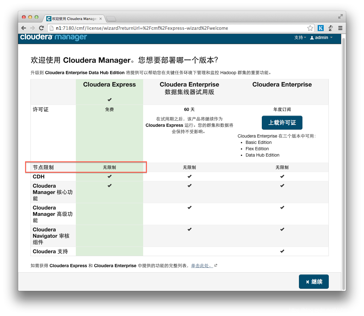The height and width of the screenshot is (316, 364).
Task: Click the 60 天 trial text
Action: pos(189,109)
